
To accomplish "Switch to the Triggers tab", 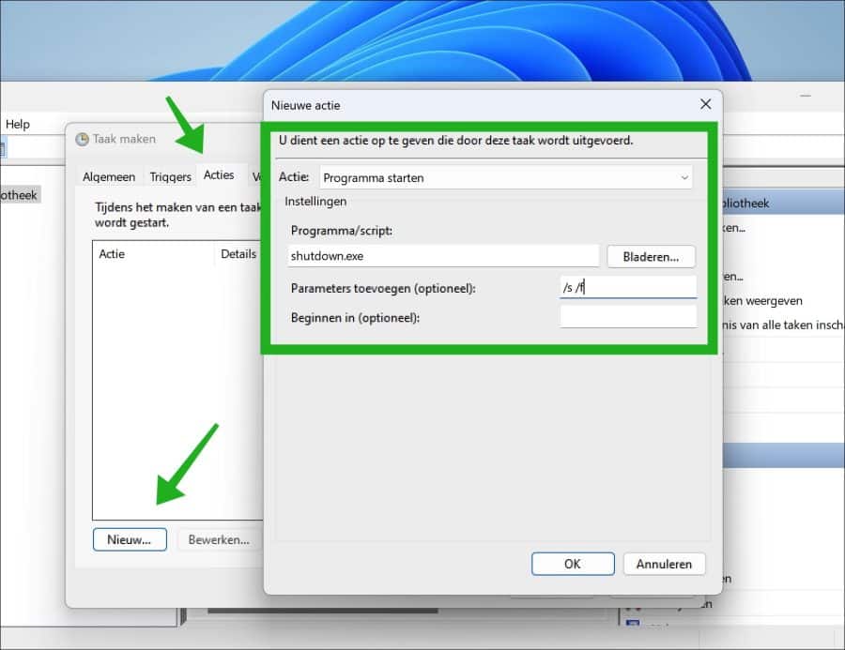I will [x=170, y=176].
